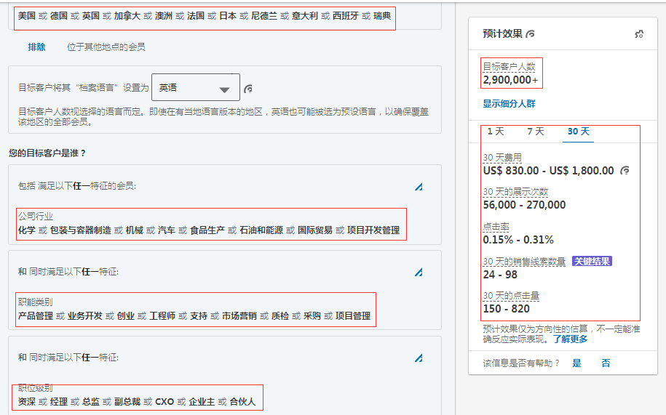Edit the 公司行业 section with pencil icon

pyautogui.click(x=419, y=187)
